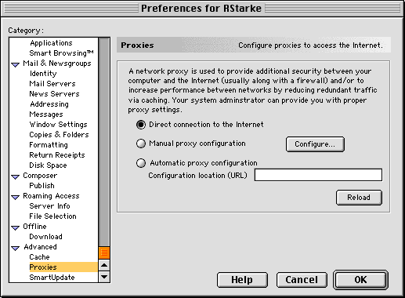The image size is (405, 298).
Task: Select Formatting category
Action: tap(49, 145)
